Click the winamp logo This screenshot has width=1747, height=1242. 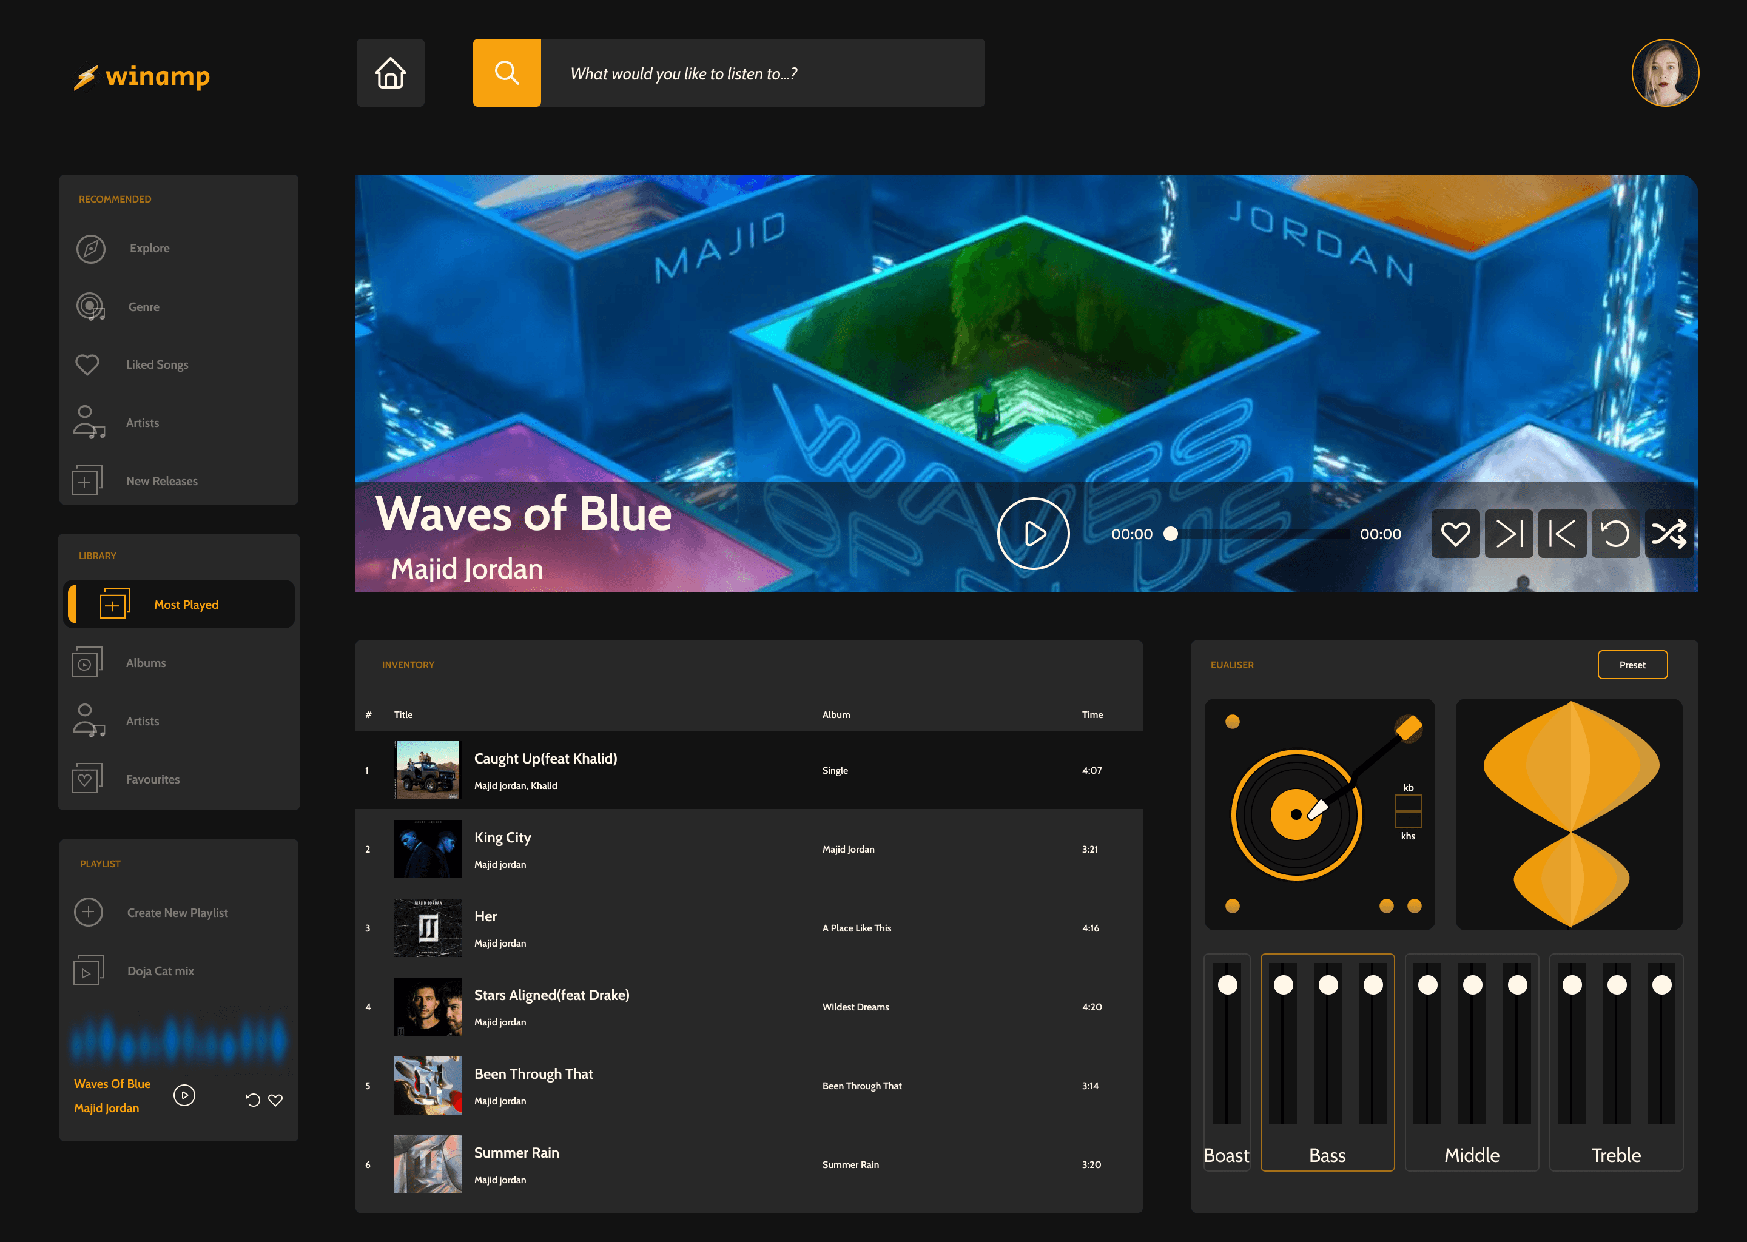[143, 76]
